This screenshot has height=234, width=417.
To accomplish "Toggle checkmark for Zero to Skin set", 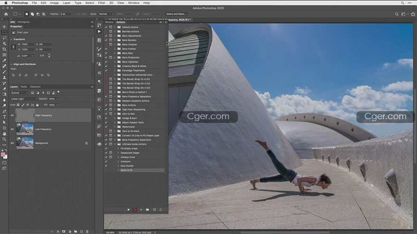I will point(106,114).
